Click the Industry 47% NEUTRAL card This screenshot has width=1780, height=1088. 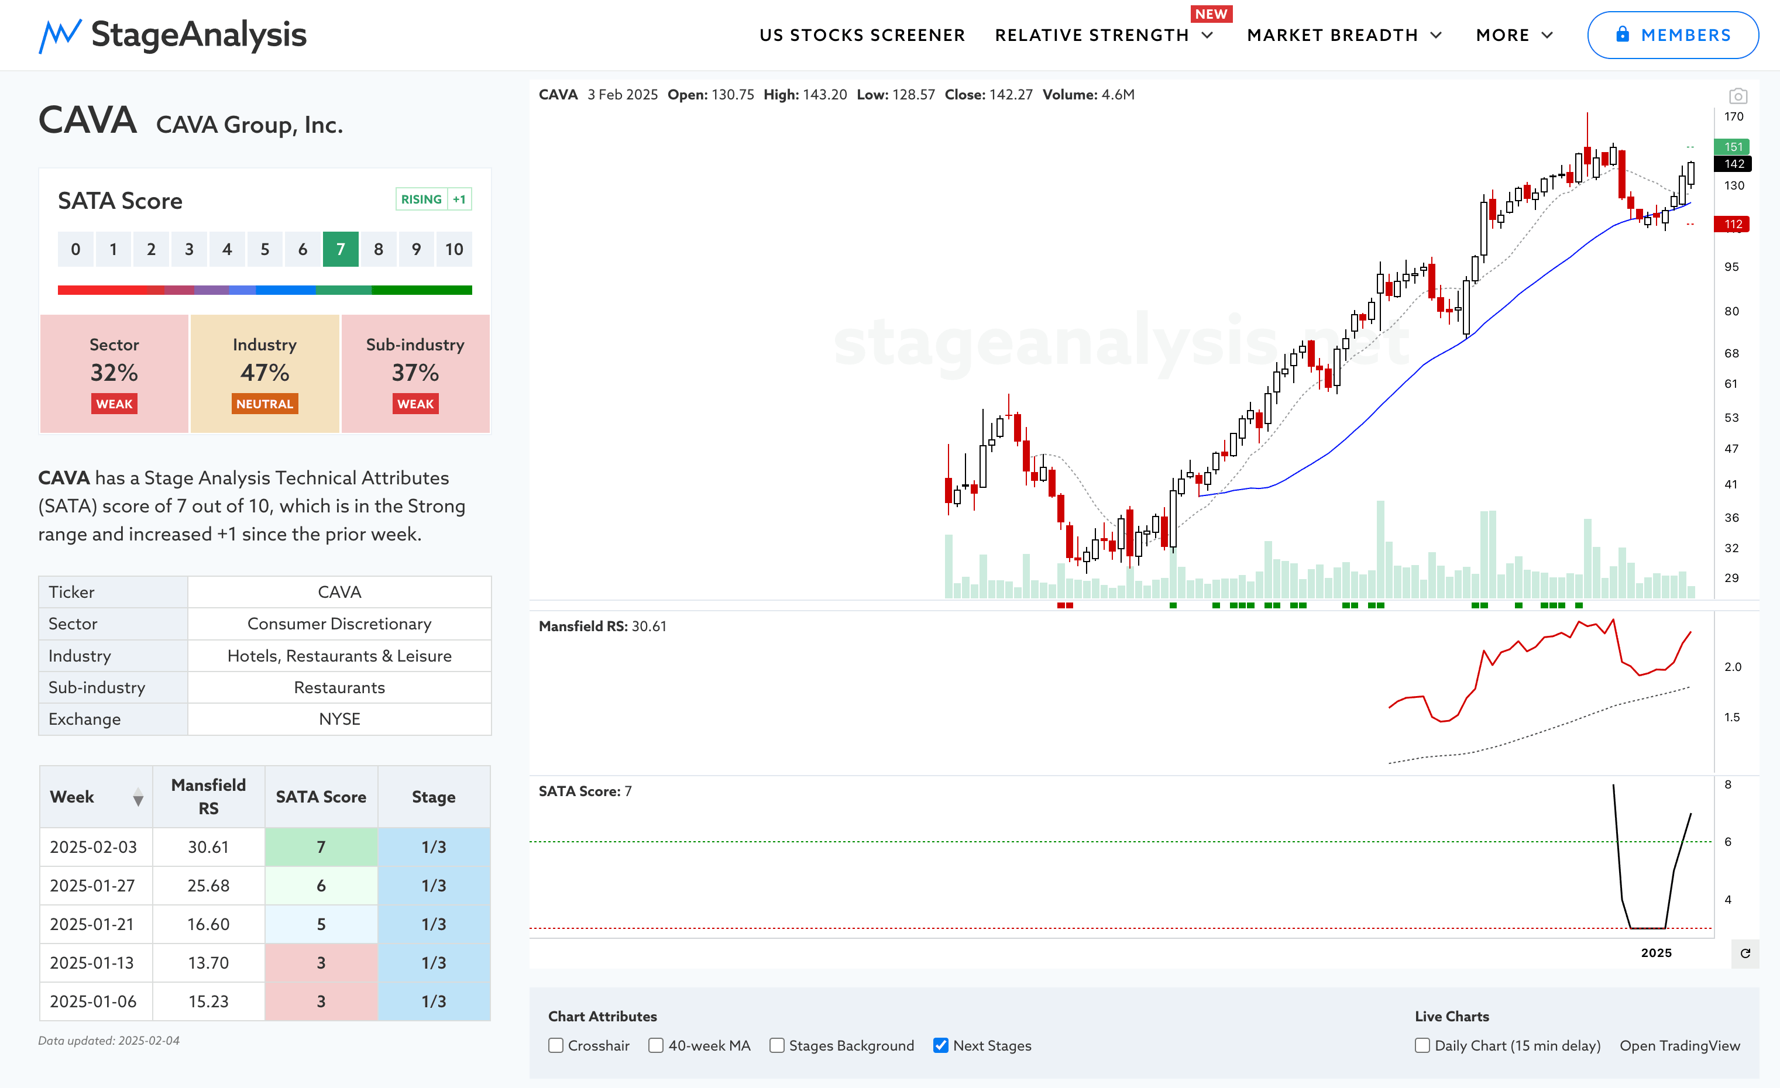264,373
